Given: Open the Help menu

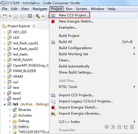Looking at the screenshot, I should coord(112,9).
